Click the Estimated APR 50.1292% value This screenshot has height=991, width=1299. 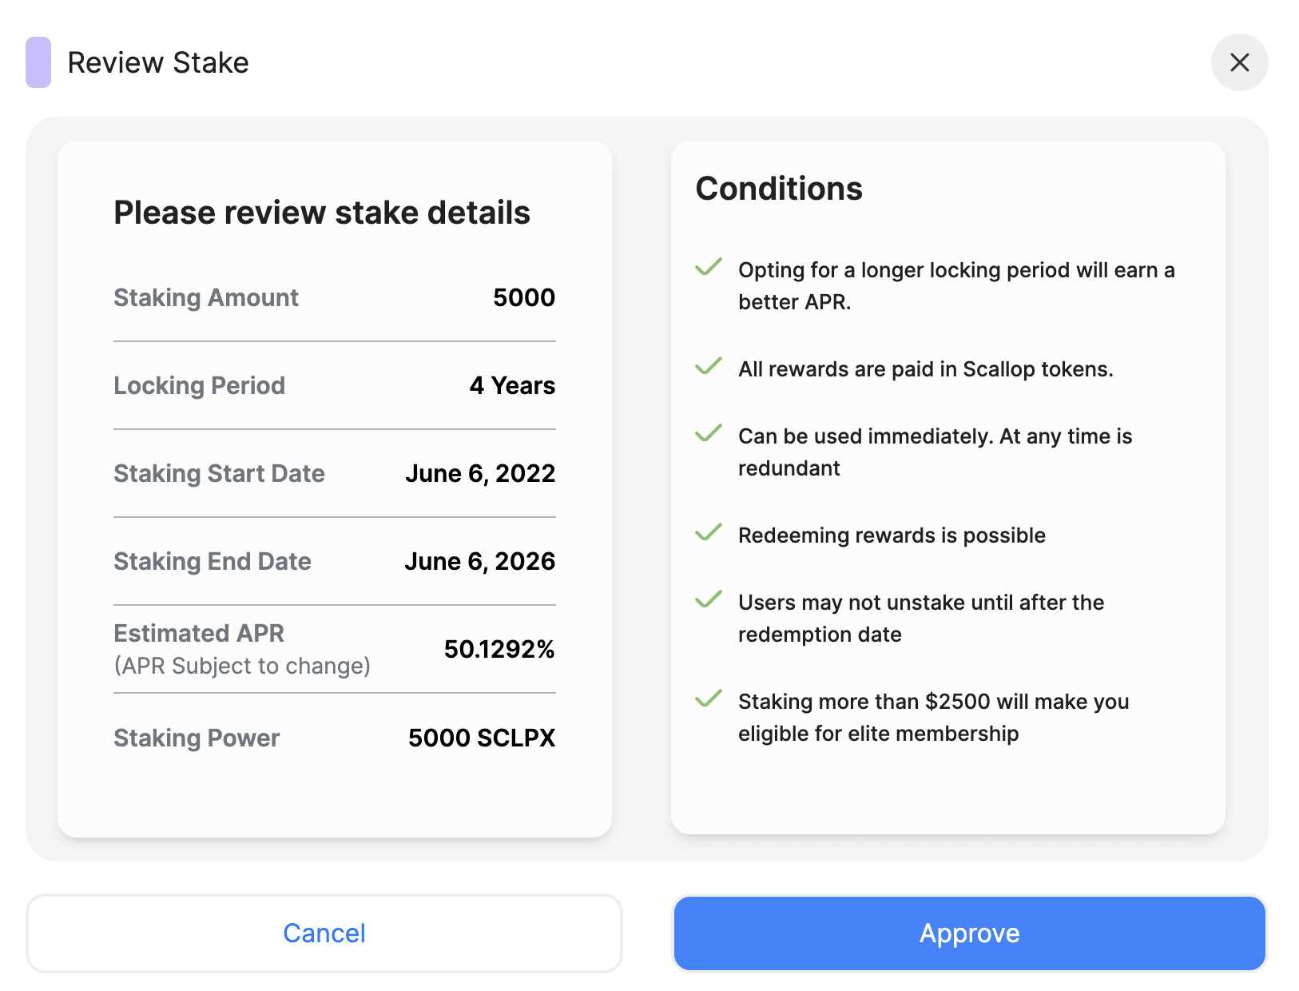(499, 649)
